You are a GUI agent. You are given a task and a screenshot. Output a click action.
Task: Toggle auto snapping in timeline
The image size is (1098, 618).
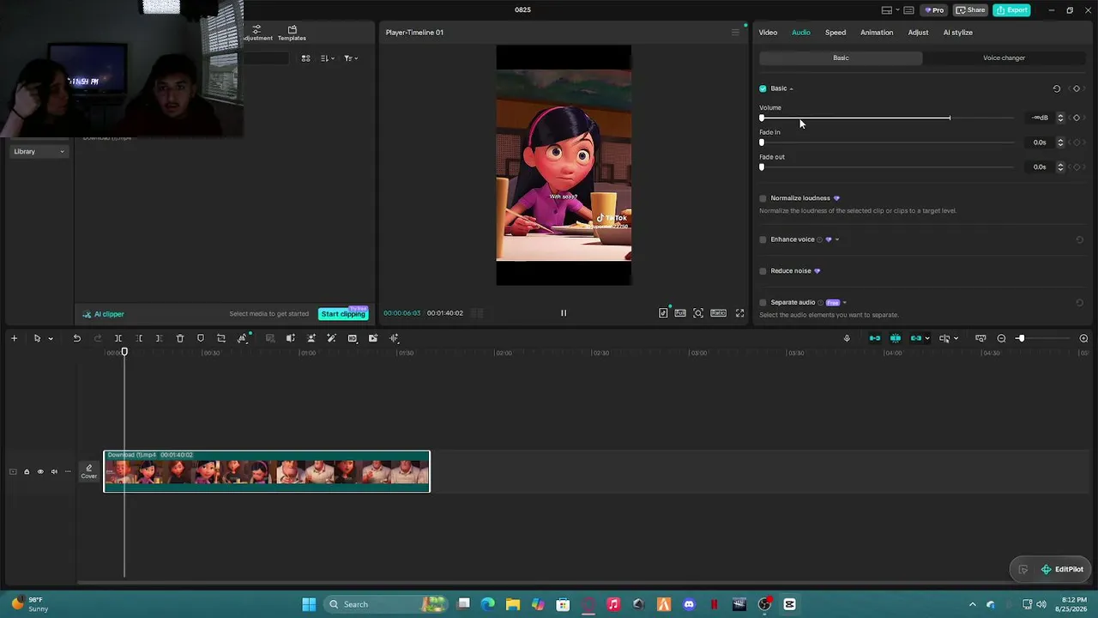[896, 338]
